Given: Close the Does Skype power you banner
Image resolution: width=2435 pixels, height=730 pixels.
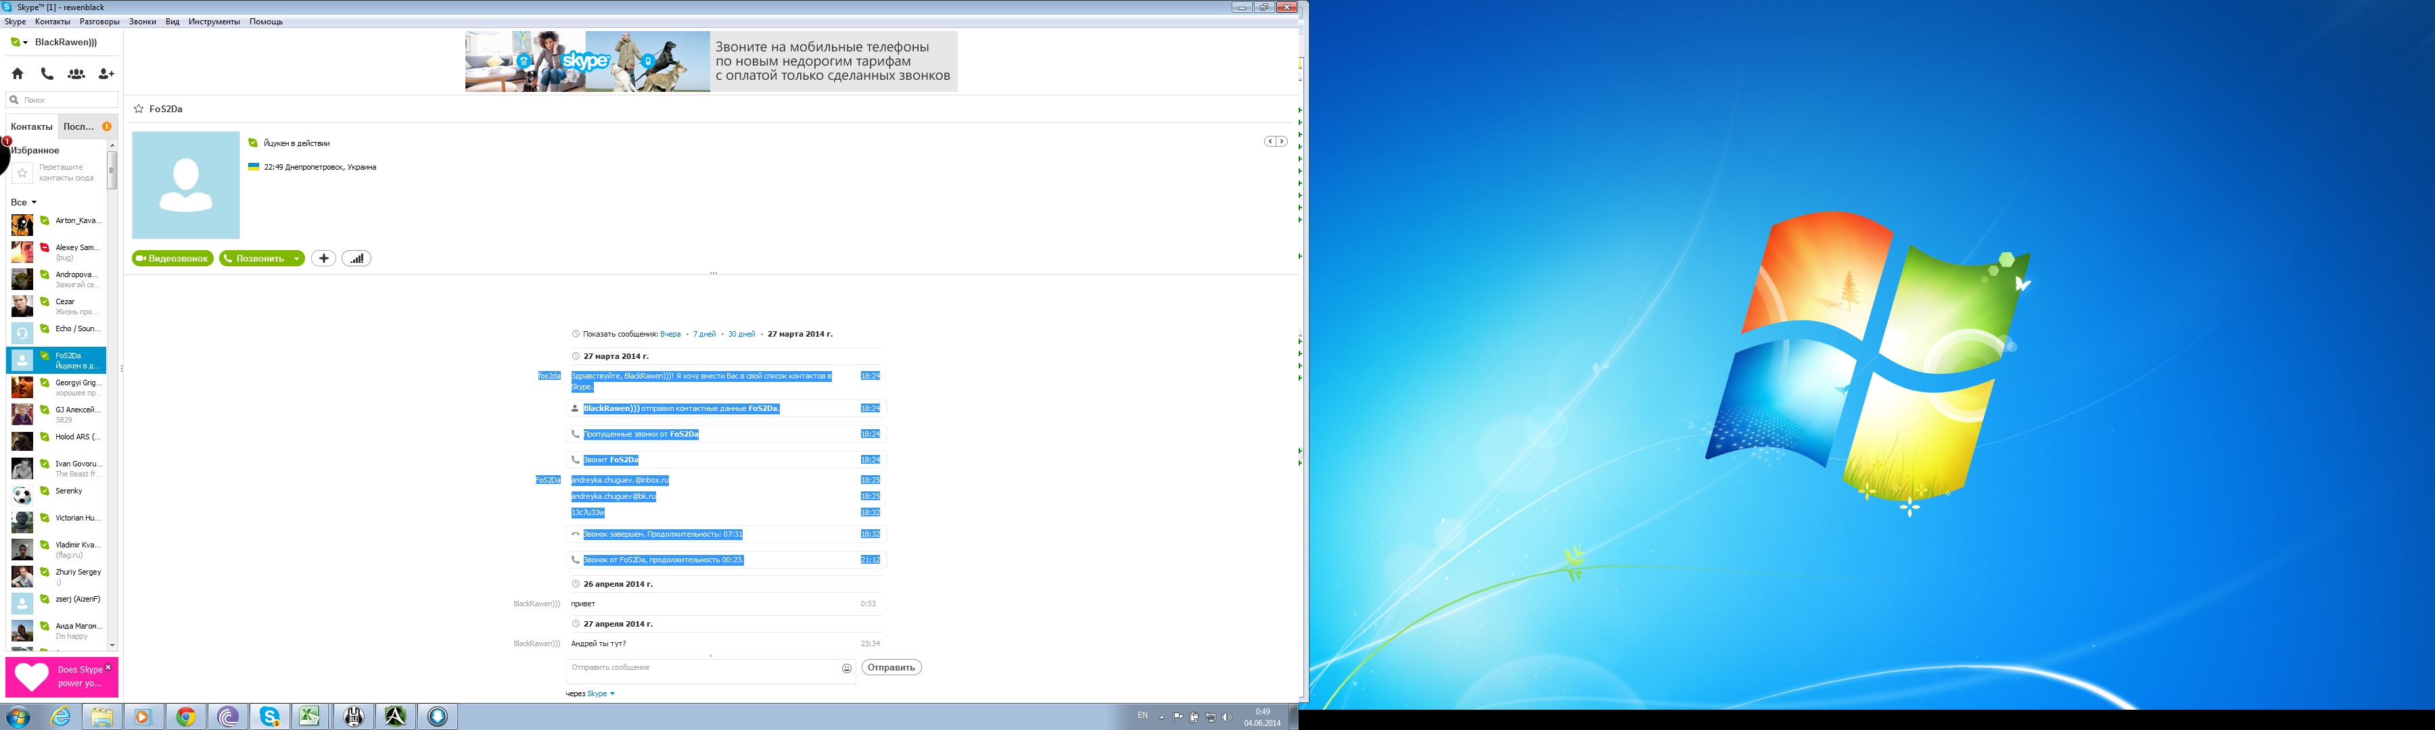Looking at the screenshot, I should pos(109,666).
